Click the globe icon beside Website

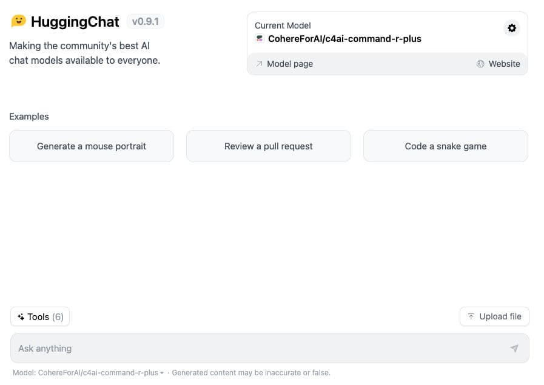(x=480, y=64)
